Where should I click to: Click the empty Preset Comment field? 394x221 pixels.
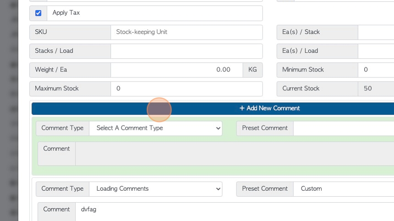click(344, 128)
